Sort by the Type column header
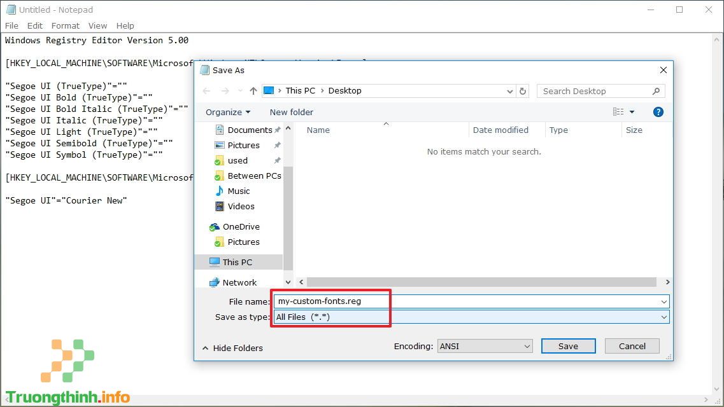The image size is (724, 407). [558, 130]
